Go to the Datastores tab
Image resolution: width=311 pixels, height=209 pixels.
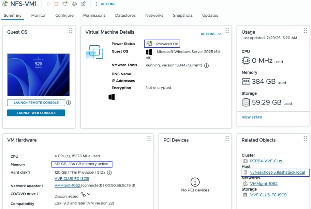(125, 15)
